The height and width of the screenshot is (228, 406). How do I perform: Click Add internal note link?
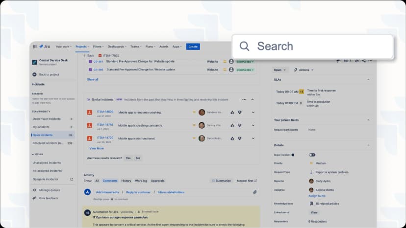point(107,192)
